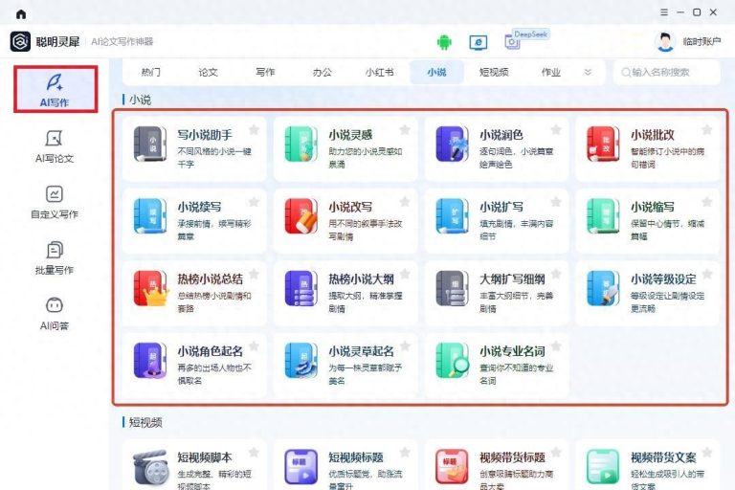Click the 写小说助手 book icon

pos(149,144)
